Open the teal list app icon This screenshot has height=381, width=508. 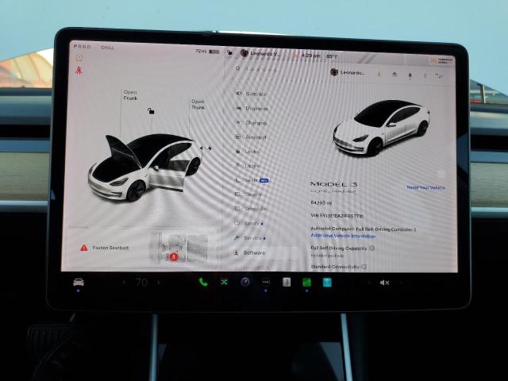point(327,283)
